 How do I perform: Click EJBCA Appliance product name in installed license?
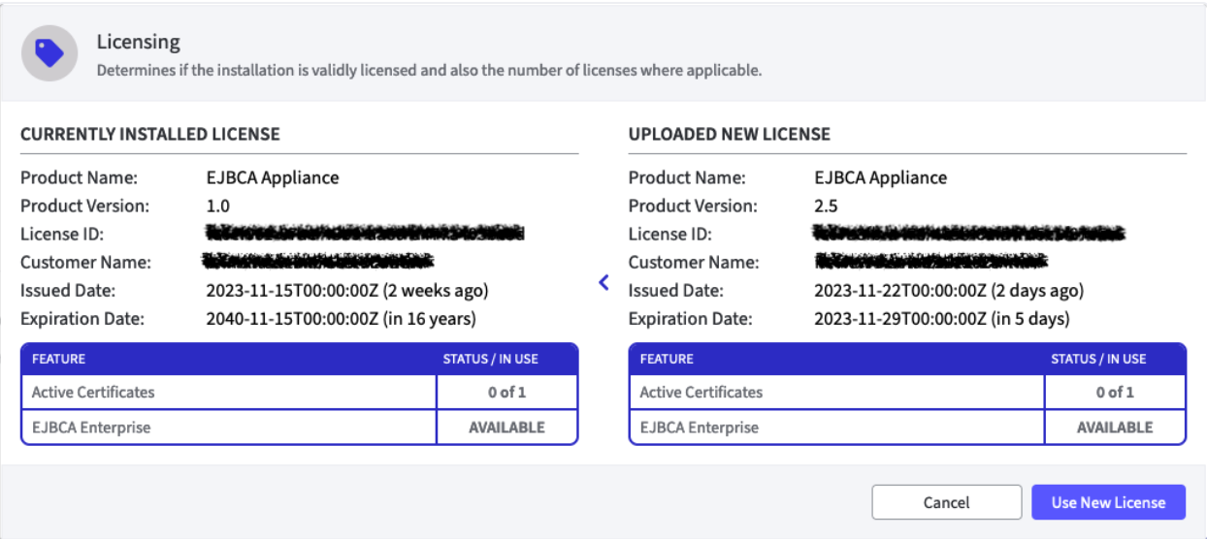(x=273, y=178)
